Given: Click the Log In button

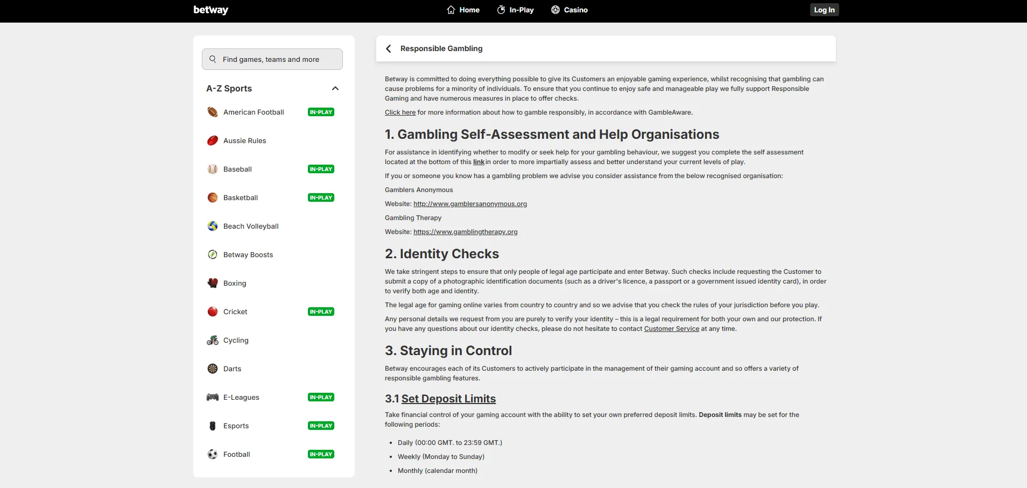Looking at the screenshot, I should point(824,10).
